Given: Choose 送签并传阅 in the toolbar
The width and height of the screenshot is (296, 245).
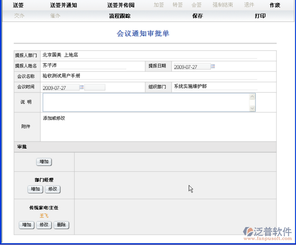Looking at the screenshot, I should click(121, 5).
